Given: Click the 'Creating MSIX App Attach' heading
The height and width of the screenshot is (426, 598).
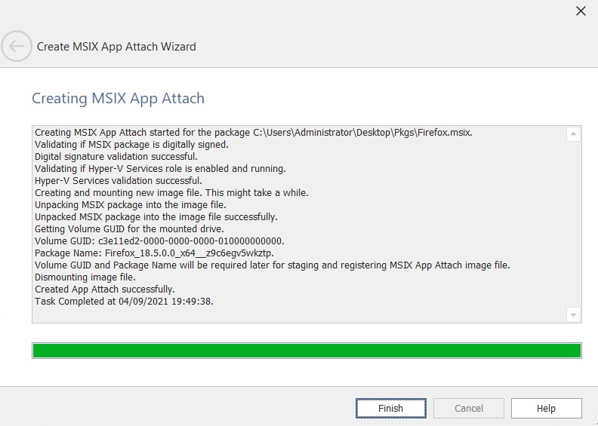Looking at the screenshot, I should (118, 99).
